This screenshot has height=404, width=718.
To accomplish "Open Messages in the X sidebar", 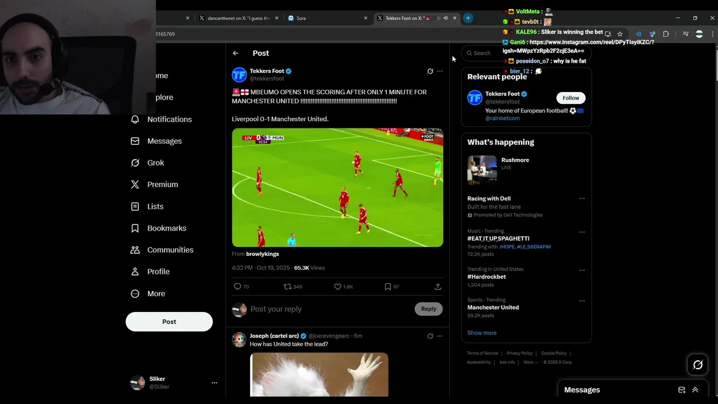I will point(156,141).
